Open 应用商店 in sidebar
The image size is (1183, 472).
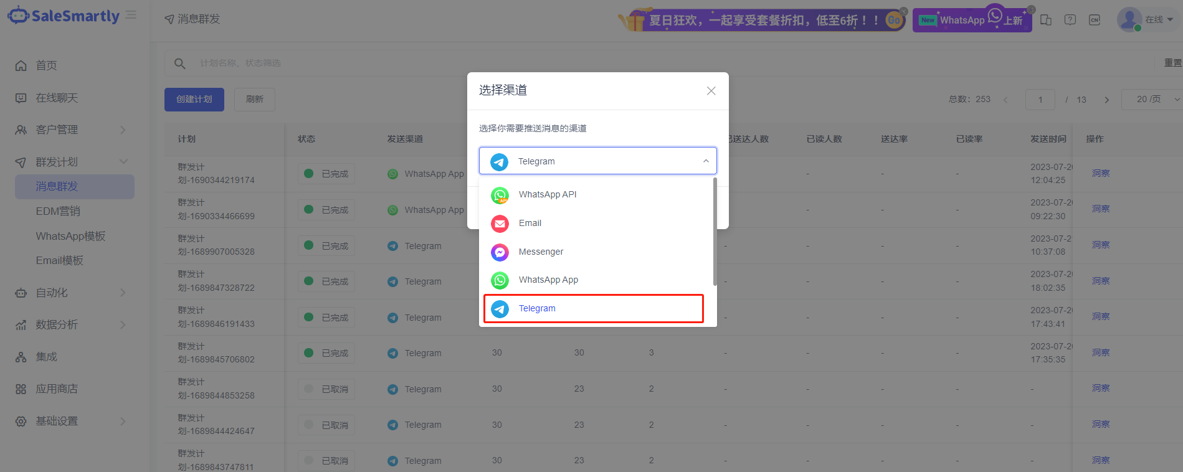pyautogui.click(x=57, y=389)
